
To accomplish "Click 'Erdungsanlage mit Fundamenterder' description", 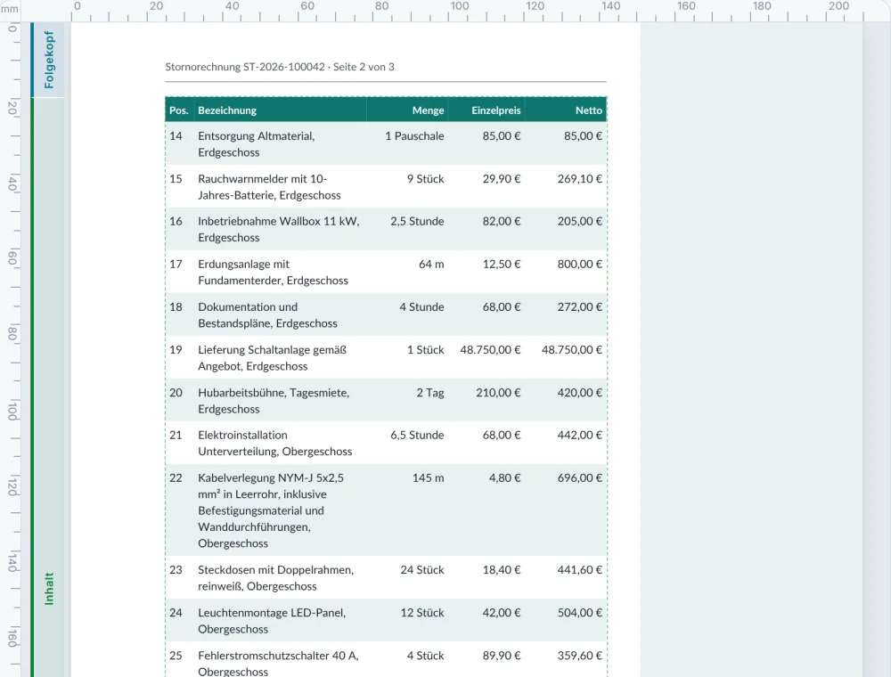I will 274,272.
